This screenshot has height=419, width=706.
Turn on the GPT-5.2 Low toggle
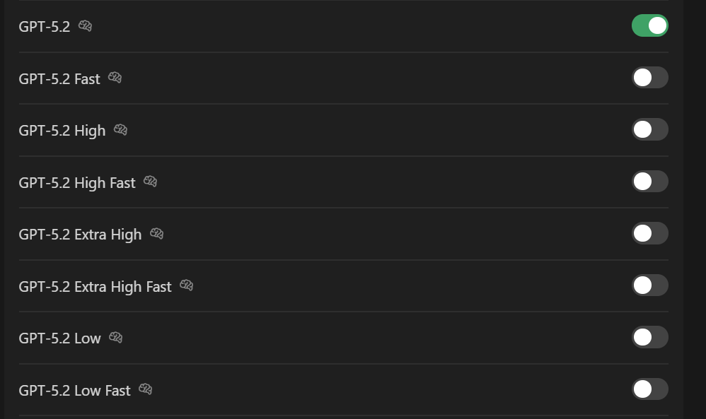point(649,338)
